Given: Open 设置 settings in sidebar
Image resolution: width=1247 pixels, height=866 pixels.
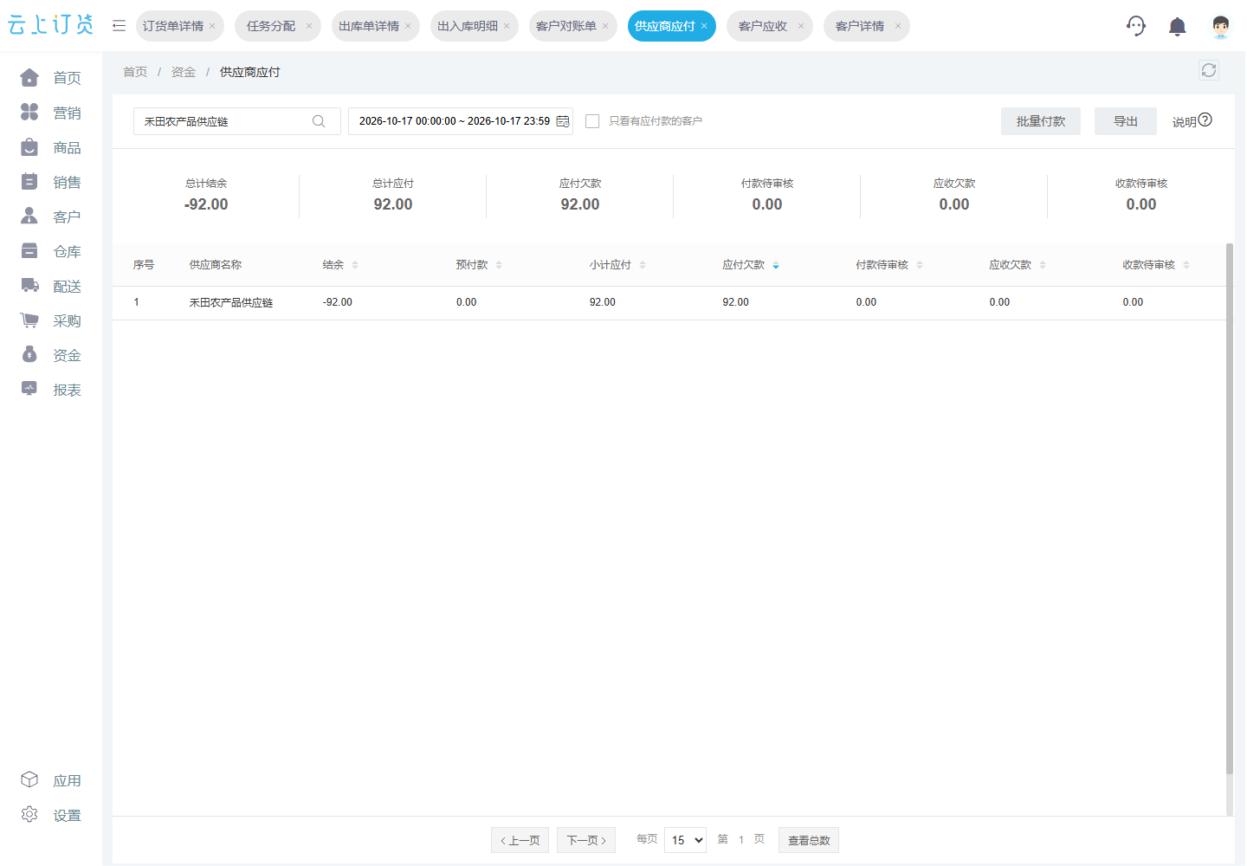Looking at the screenshot, I should point(51,815).
